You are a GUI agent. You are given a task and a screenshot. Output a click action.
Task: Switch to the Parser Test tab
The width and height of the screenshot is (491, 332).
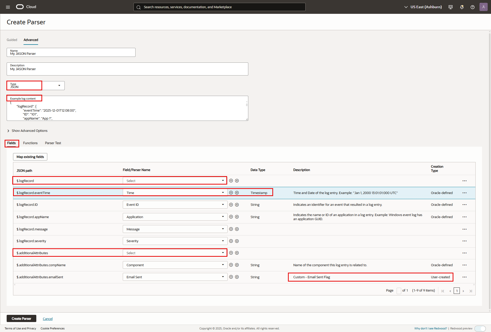click(53, 143)
